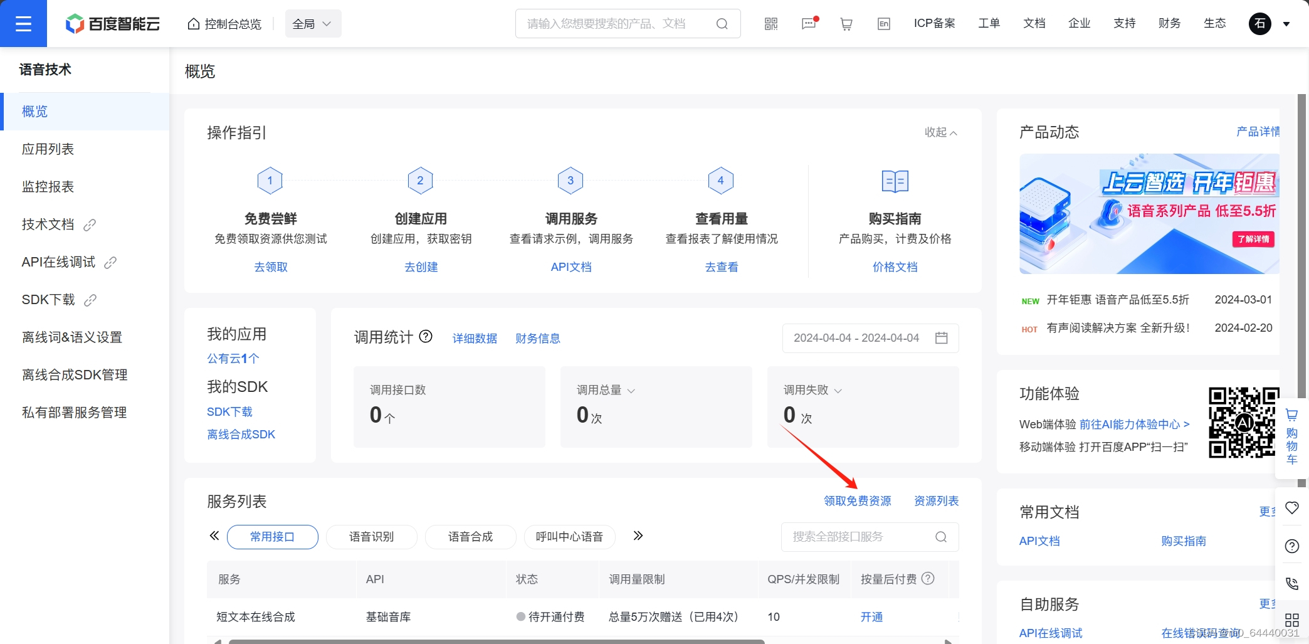1309x644 pixels.
Task: Open 监控报表 in the sidebar
Action: point(85,187)
